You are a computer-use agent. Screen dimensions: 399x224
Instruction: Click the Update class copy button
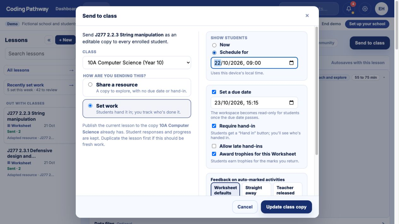286,207
